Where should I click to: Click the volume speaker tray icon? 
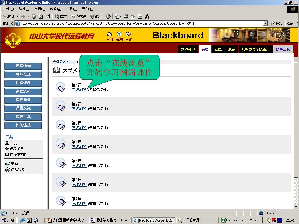[269, 220]
